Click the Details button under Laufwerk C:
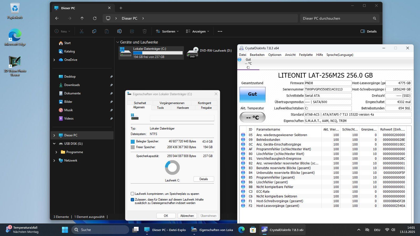420x236 pixels. (x=204, y=179)
